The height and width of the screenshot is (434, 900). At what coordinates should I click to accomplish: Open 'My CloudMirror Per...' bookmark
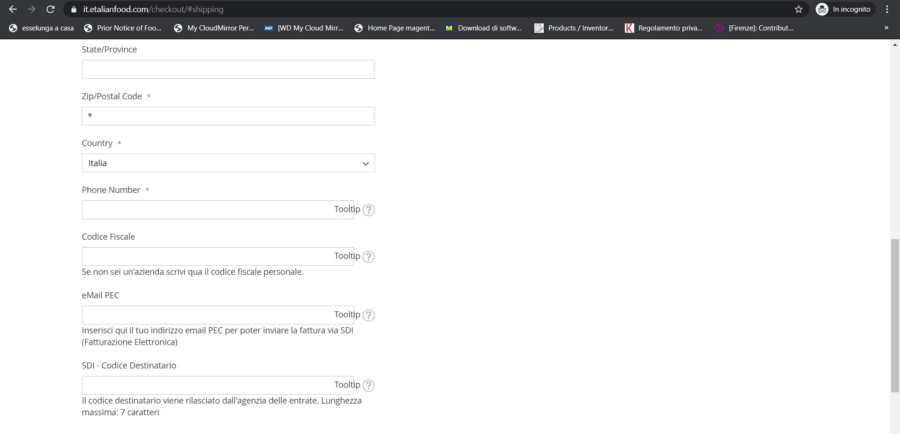214,28
